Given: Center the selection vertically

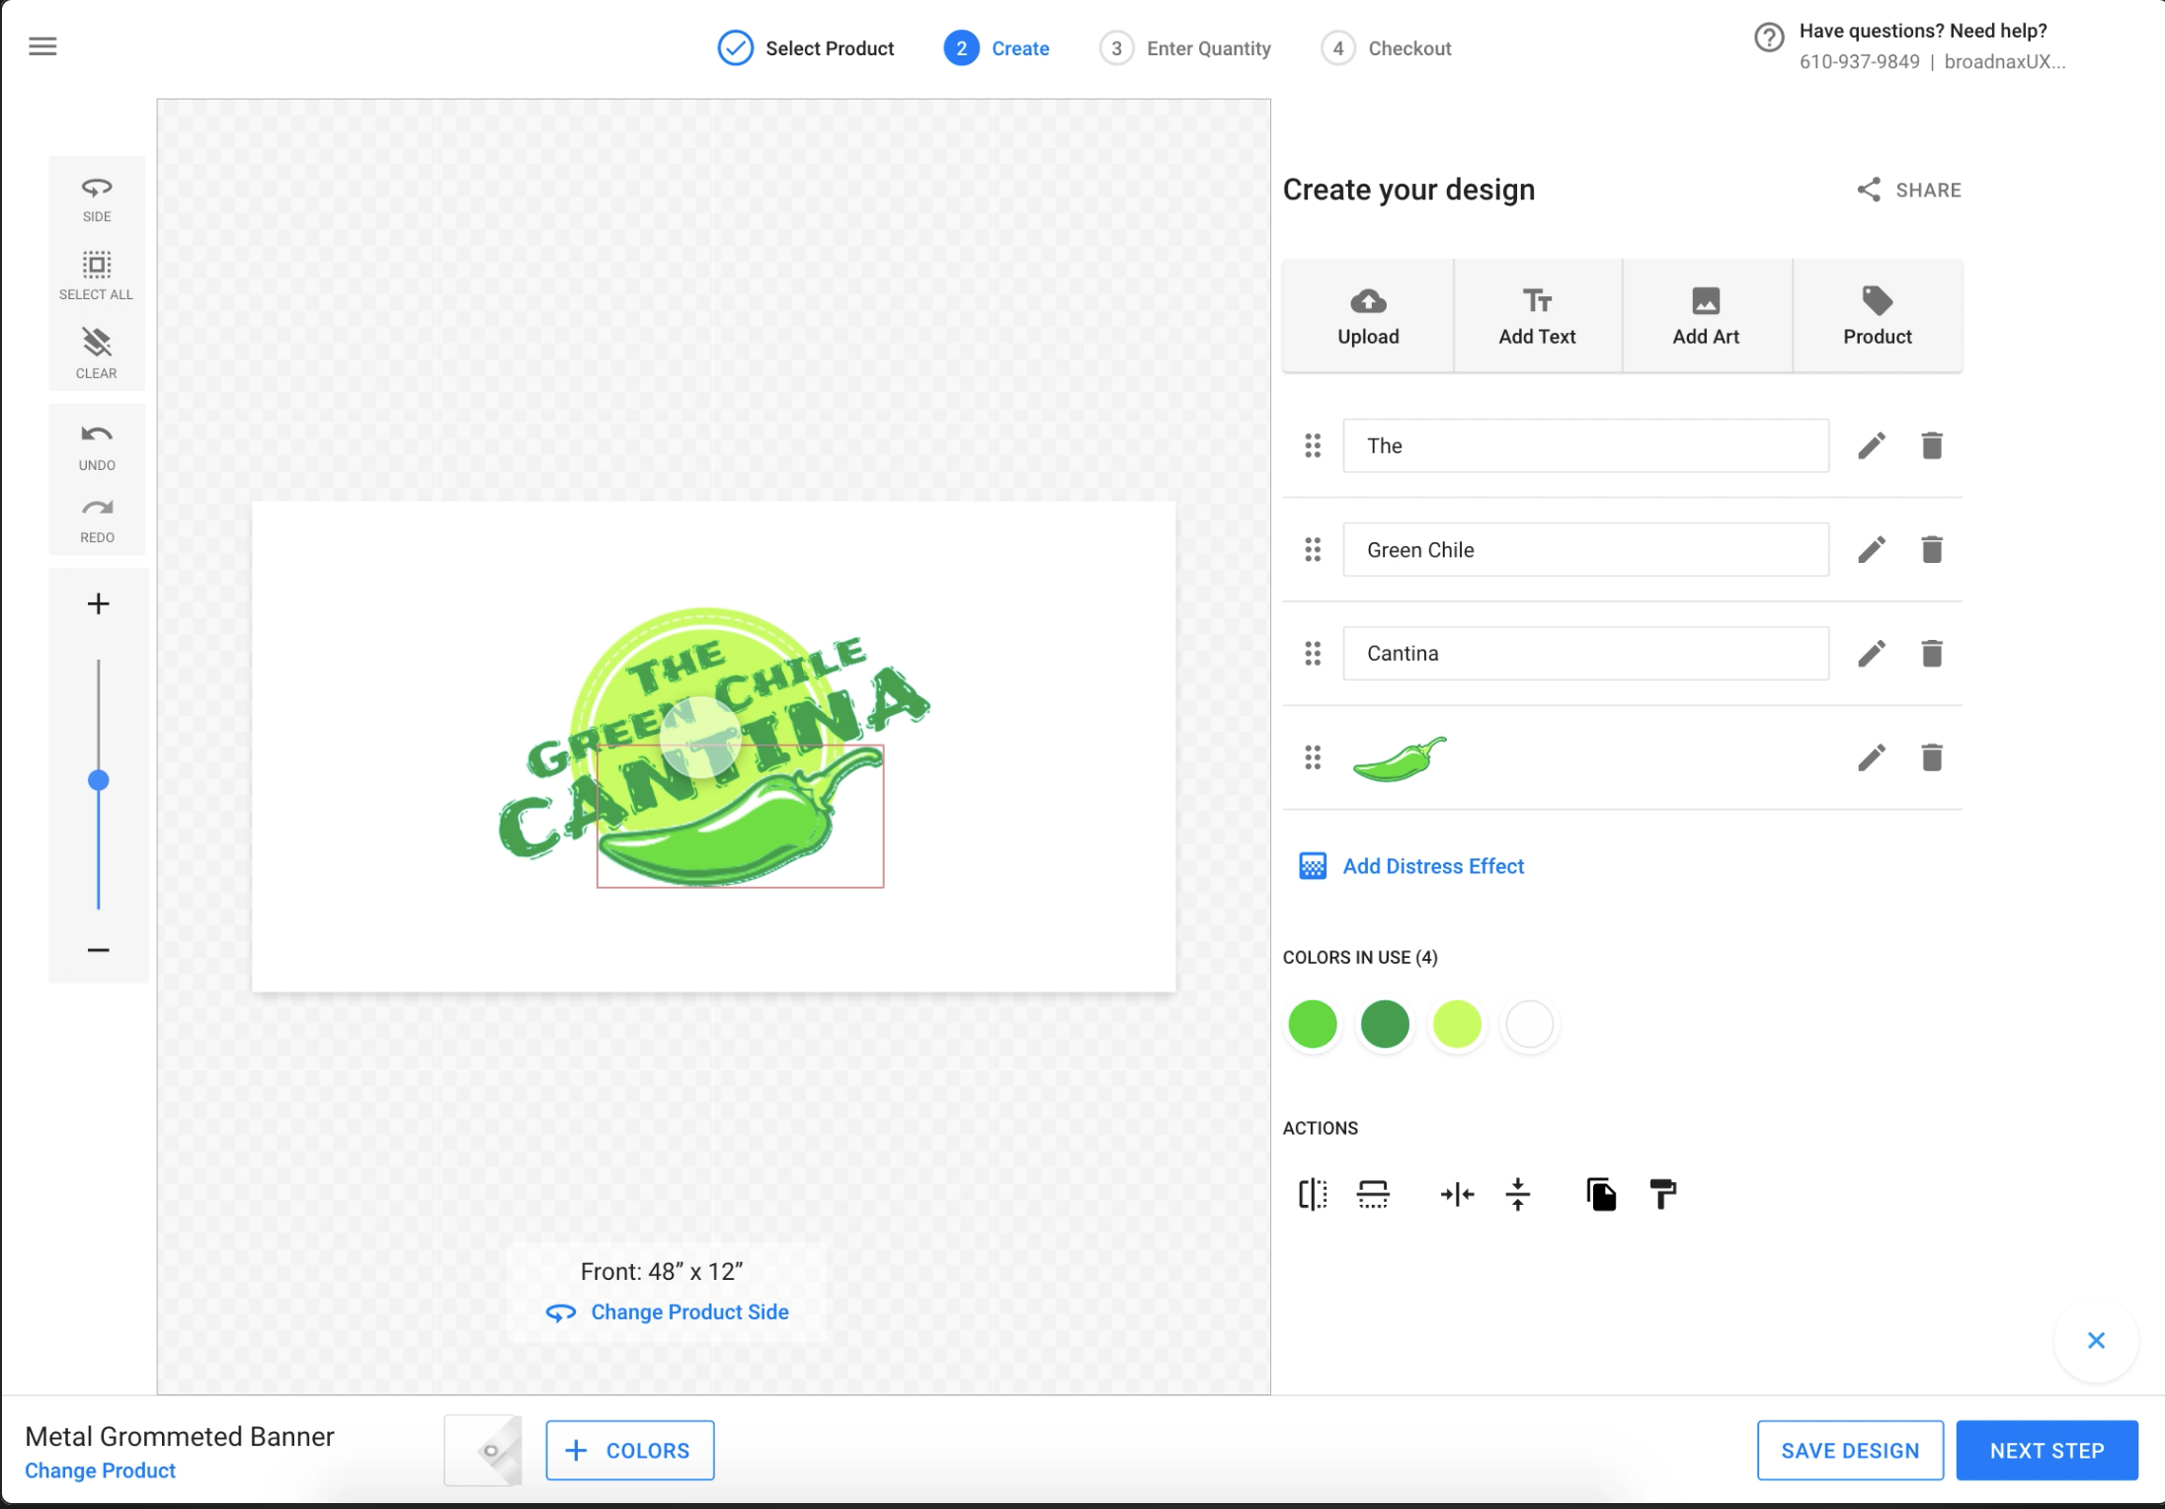Looking at the screenshot, I should (x=1518, y=1194).
